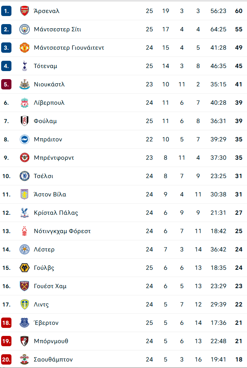Click the Manchester United club crest
The width and height of the screenshot is (247, 368).
(24, 48)
